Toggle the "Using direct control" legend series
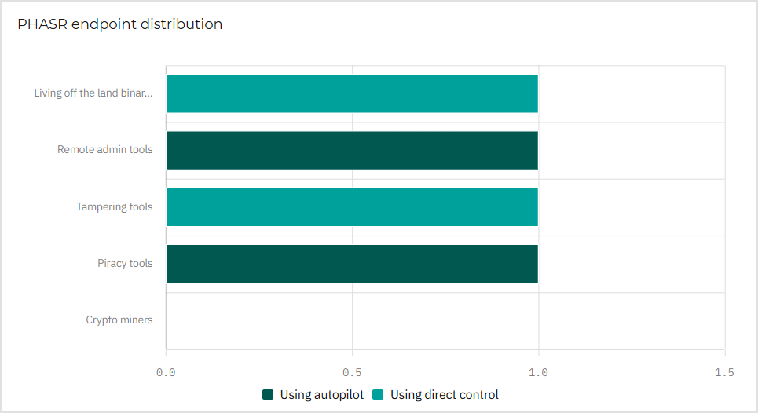Image resolution: width=758 pixels, height=413 pixels. point(444,395)
